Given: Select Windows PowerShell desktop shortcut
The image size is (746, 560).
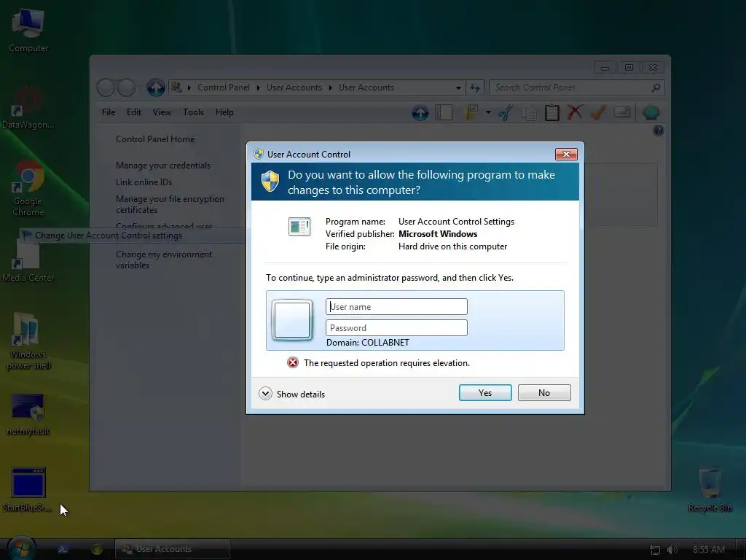Looking at the screenshot, I should tap(28, 341).
